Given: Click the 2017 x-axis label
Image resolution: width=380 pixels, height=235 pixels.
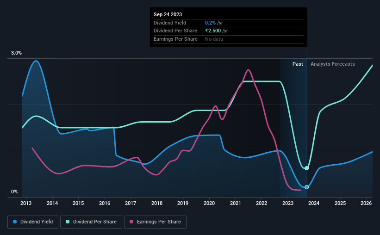Looking at the screenshot, I should pyautogui.click(x=131, y=203).
